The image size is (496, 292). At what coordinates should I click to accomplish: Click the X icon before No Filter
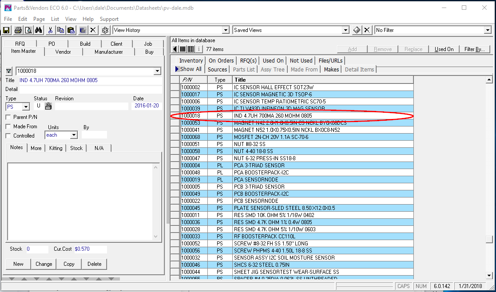click(367, 30)
